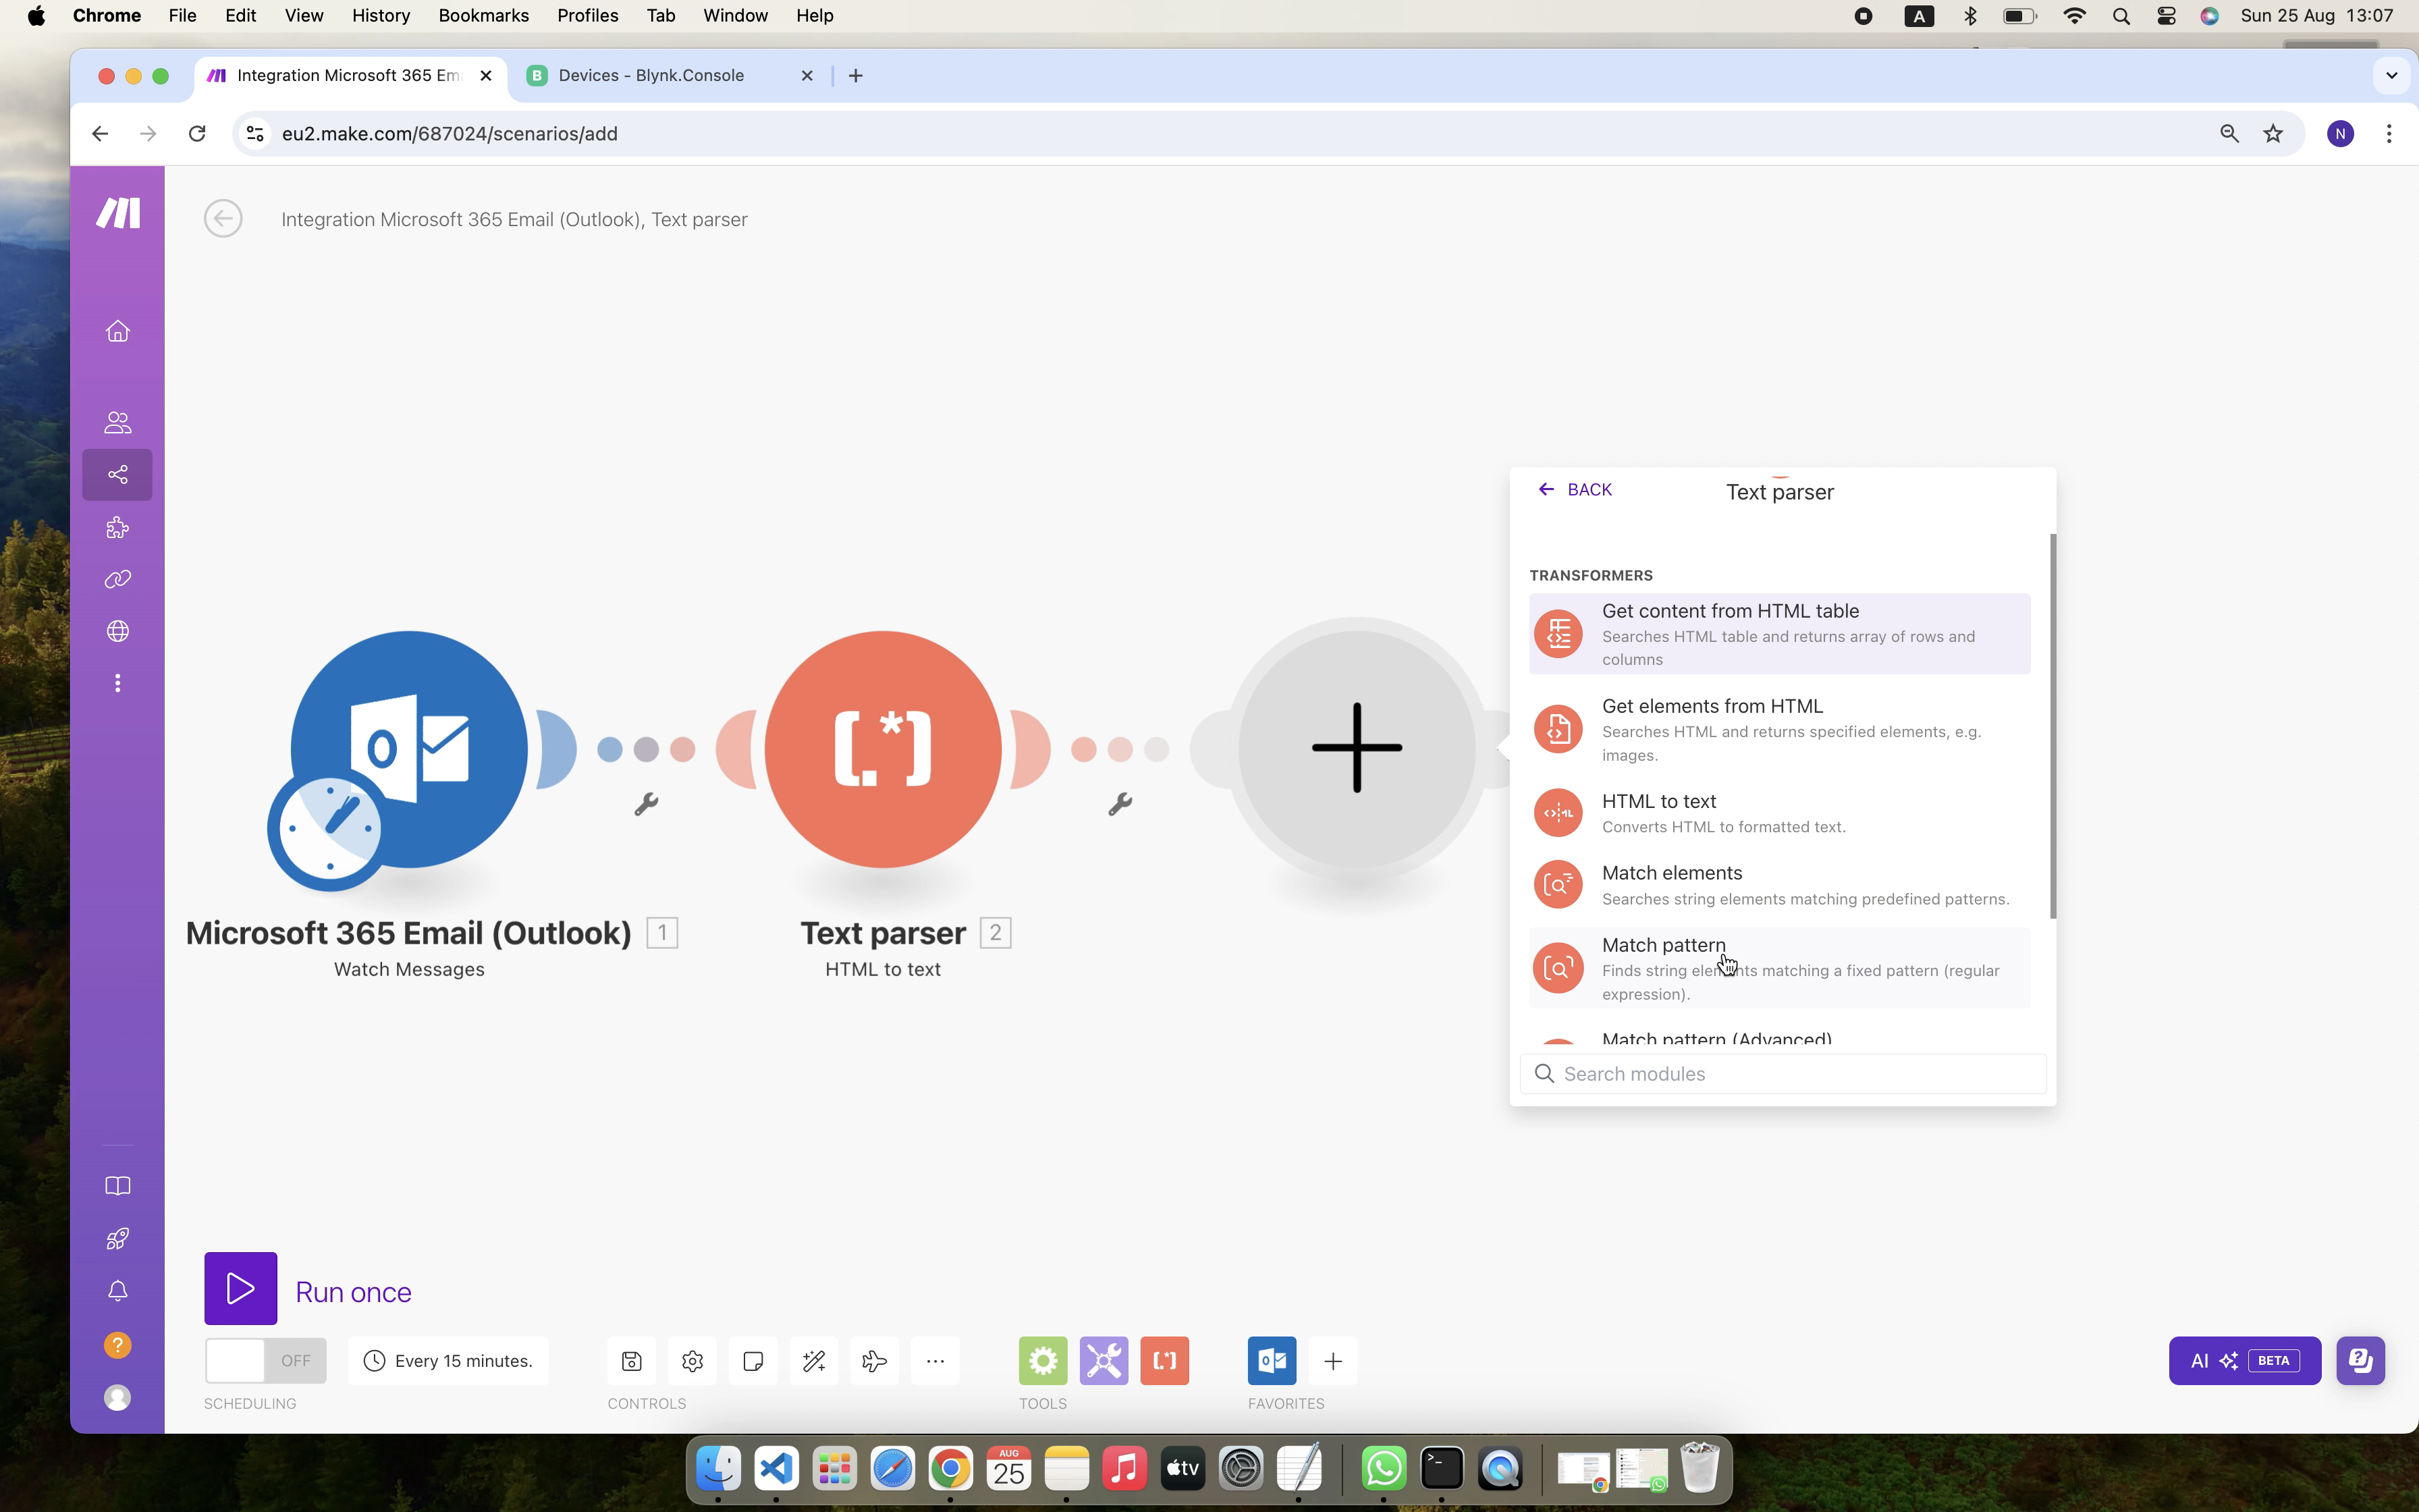2419x1512 pixels.
Task: Reload the page
Action: click(x=197, y=134)
